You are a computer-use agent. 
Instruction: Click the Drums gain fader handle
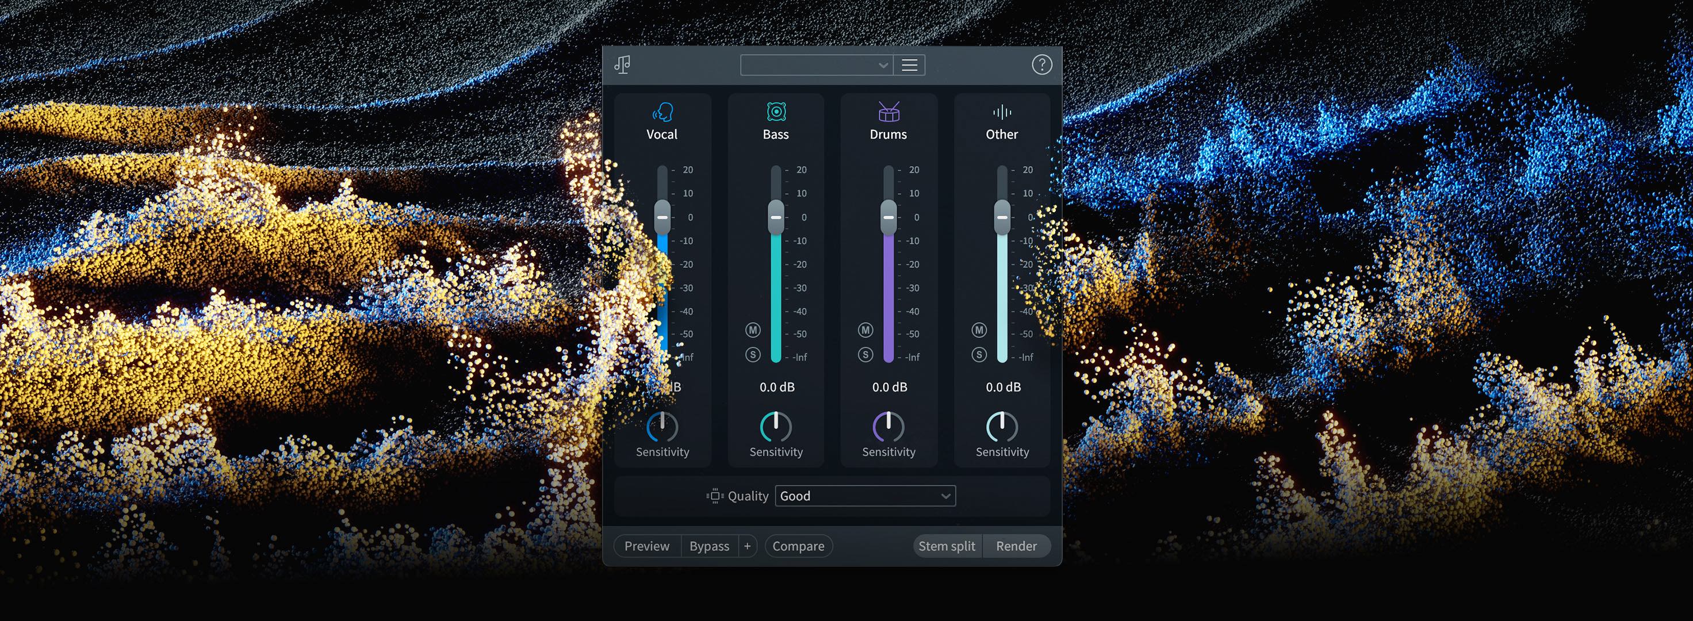888,217
